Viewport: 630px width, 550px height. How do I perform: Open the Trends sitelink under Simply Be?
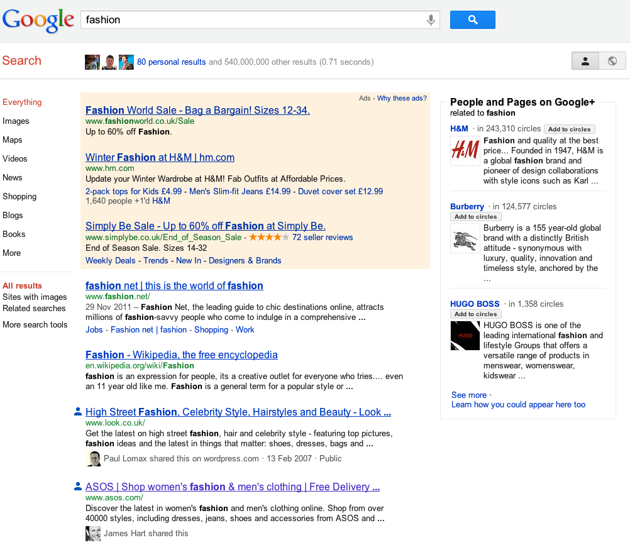[x=155, y=260]
